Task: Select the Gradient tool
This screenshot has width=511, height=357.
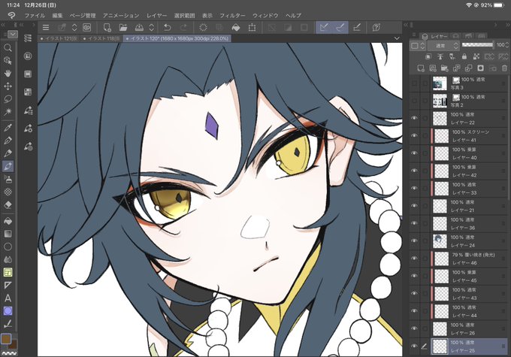Action: tap(8, 234)
